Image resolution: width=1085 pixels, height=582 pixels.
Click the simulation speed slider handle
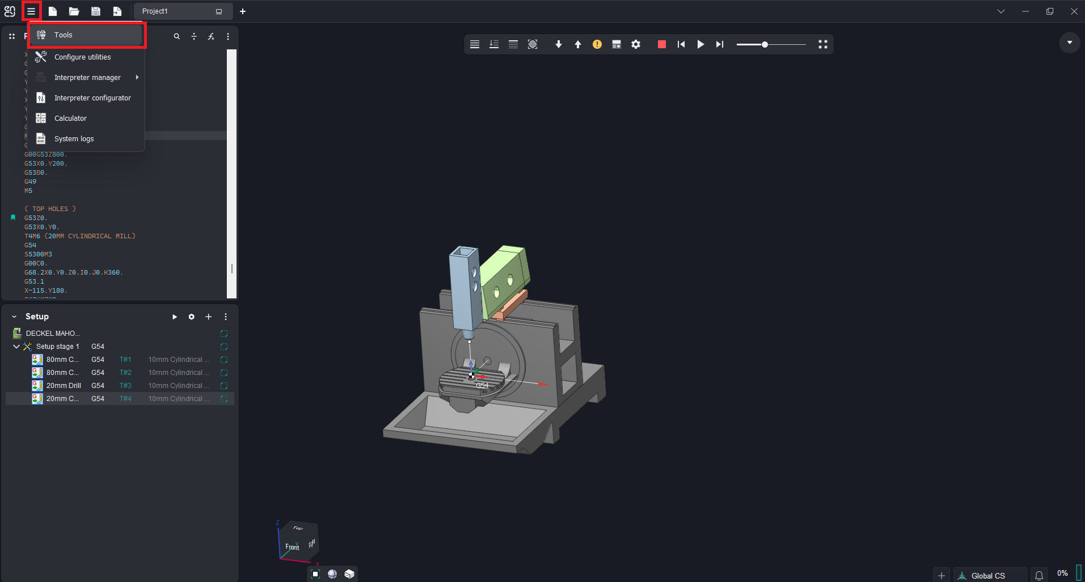(765, 44)
